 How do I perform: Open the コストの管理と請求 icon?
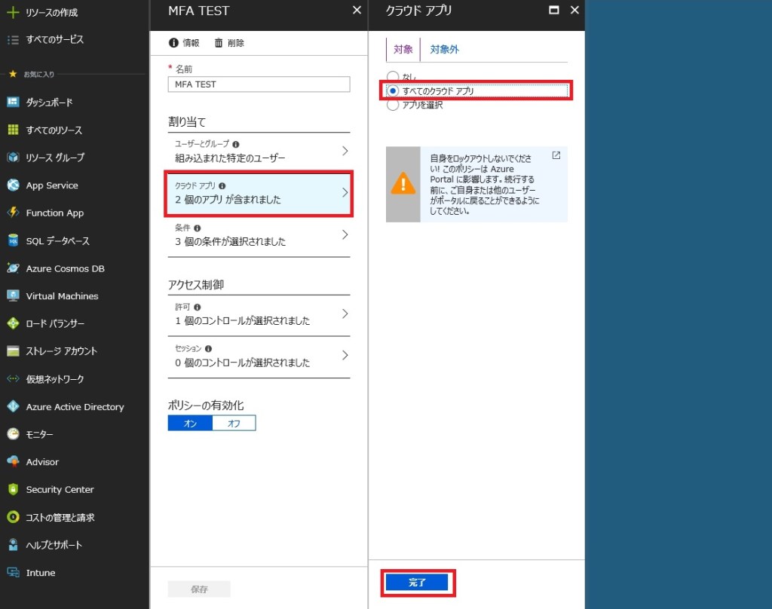(13, 517)
